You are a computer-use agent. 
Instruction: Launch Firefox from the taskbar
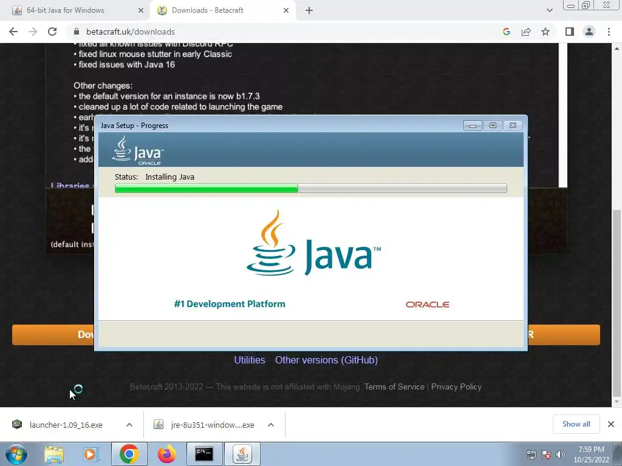(166, 454)
